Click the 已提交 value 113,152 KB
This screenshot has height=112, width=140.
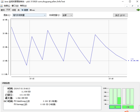25,95
